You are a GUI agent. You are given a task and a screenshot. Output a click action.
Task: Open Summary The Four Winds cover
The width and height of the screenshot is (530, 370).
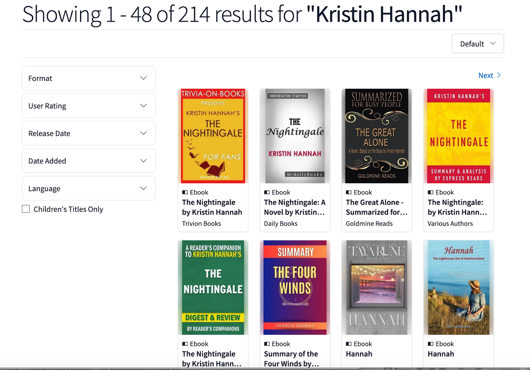coord(295,288)
